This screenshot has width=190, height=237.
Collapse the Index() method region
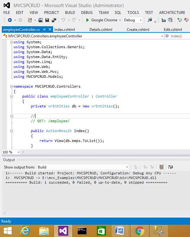[x=11, y=131]
